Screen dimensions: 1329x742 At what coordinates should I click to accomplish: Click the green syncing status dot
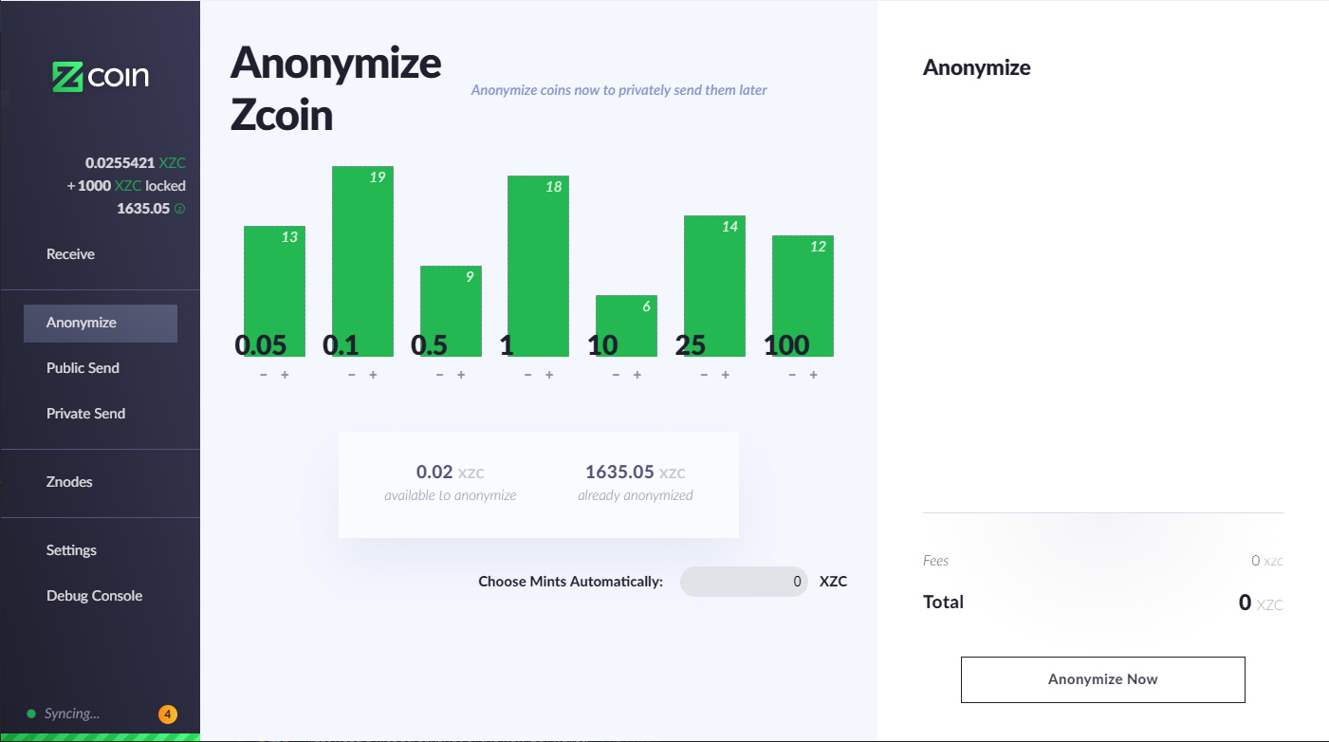click(x=31, y=714)
